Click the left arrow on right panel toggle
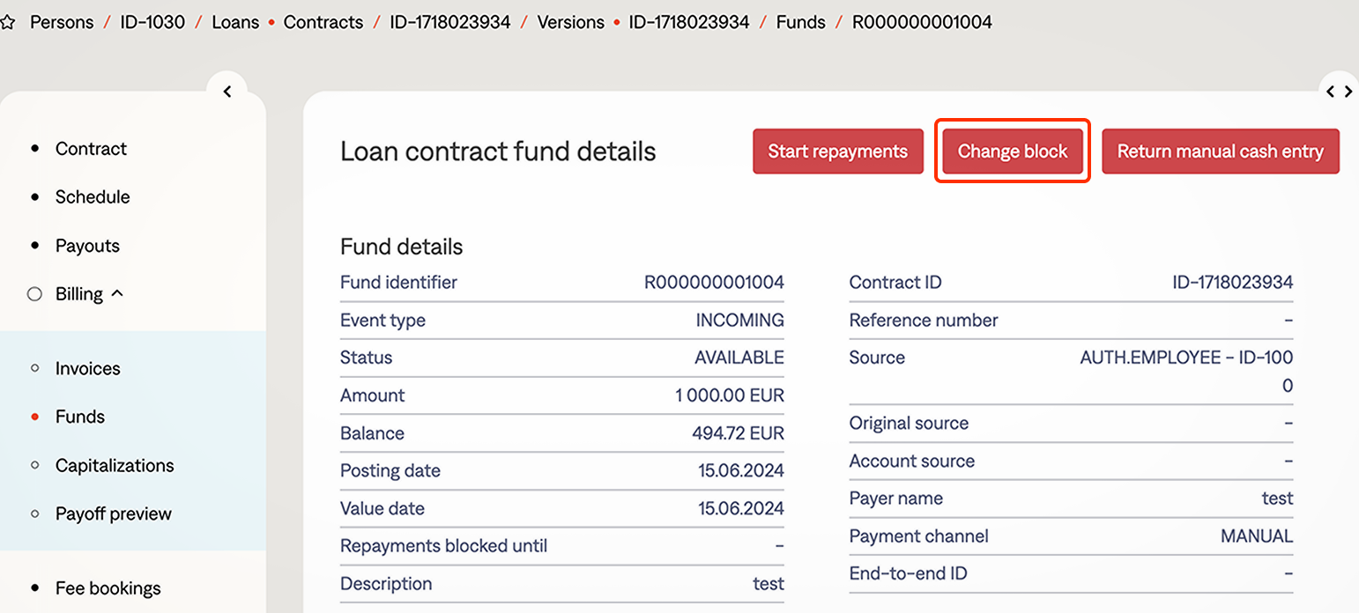 pos(1331,92)
